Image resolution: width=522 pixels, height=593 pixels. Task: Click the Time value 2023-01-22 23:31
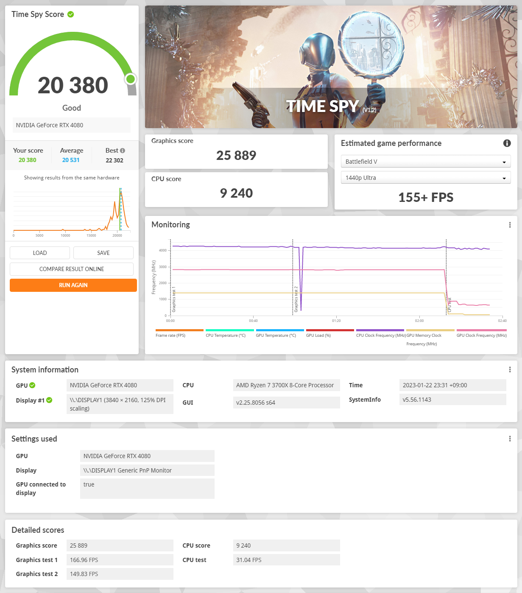point(453,385)
